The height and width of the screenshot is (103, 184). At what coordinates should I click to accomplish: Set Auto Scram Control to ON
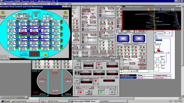89,91
